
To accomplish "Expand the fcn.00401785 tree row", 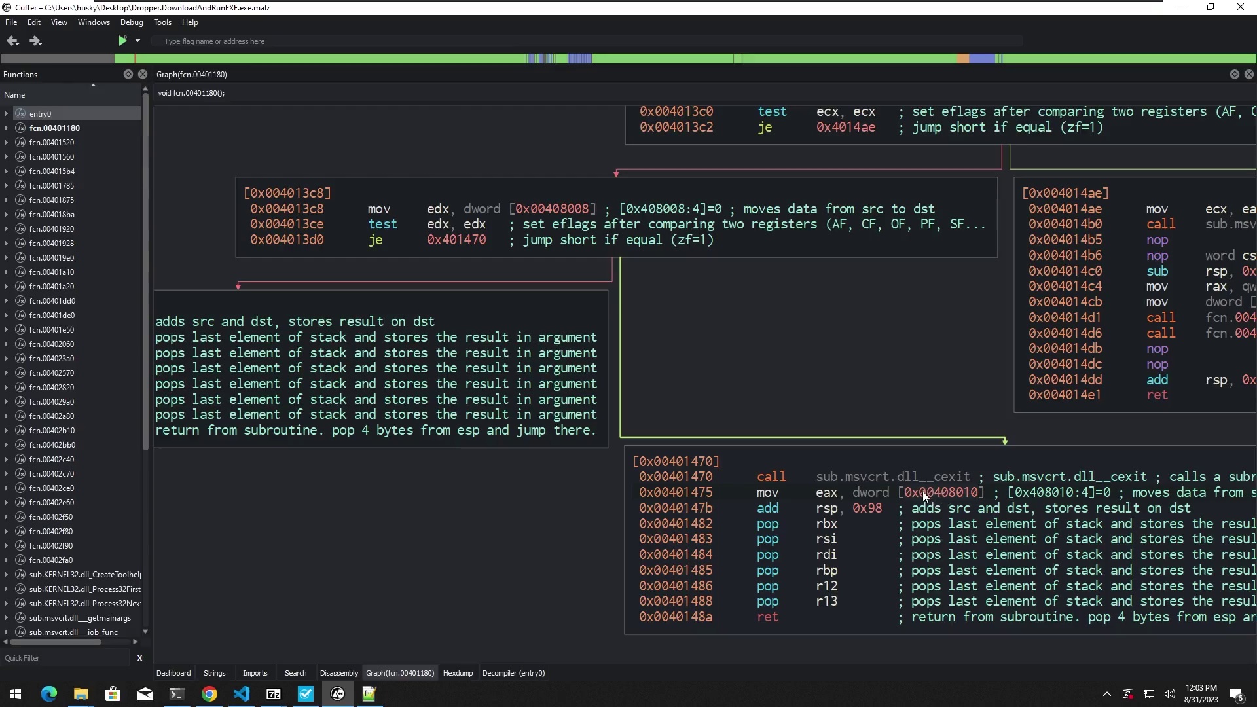I will tap(7, 186).
